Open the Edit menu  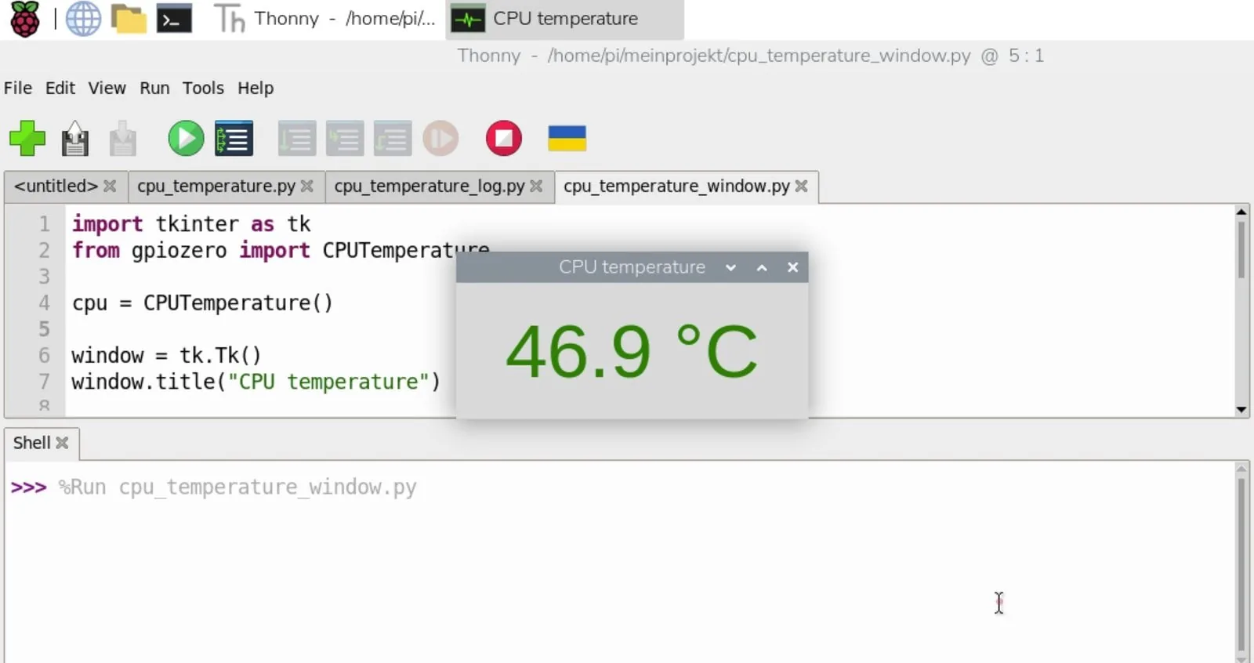[60, 88]
